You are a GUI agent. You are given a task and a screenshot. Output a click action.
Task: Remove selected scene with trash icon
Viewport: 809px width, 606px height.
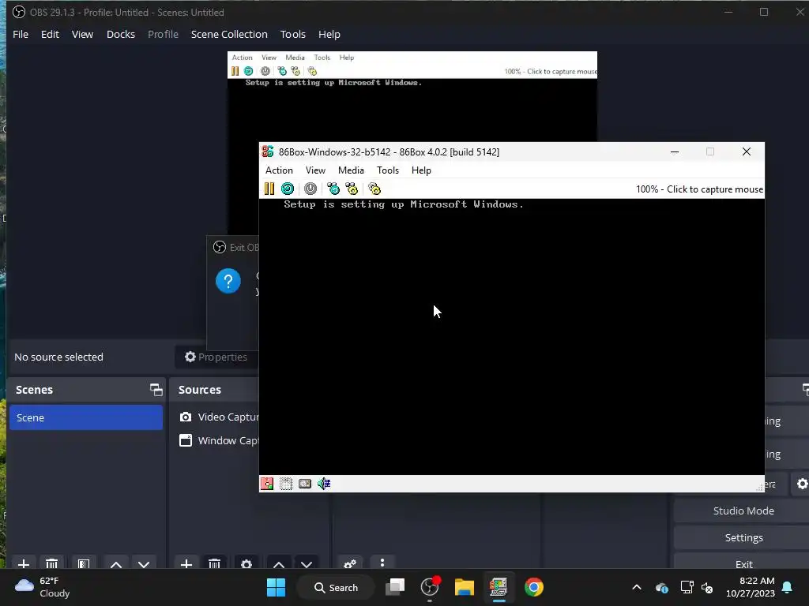[x=51, y=563]
